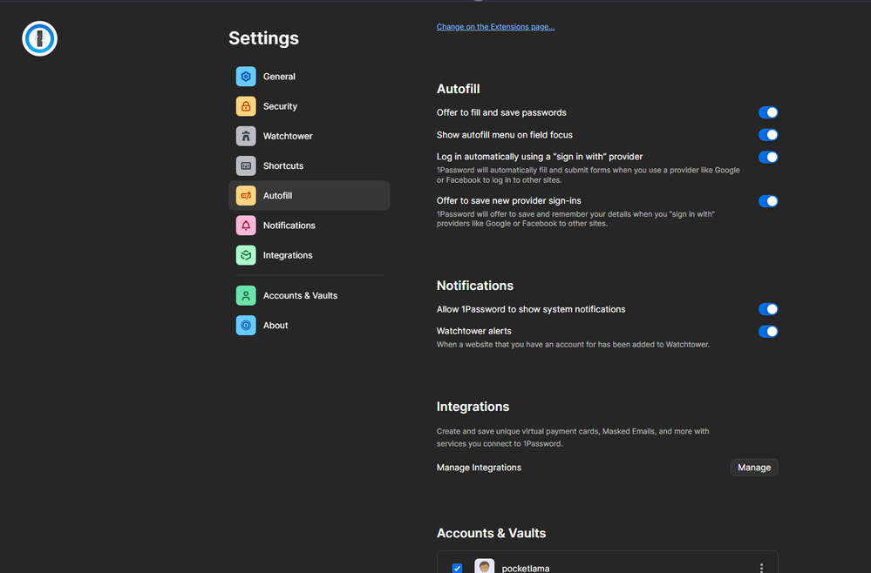The width and height of the screenshot is (871, 573).
Task: Go to the Security settings section
Action: pyautogui.click(x=309, y=106)
